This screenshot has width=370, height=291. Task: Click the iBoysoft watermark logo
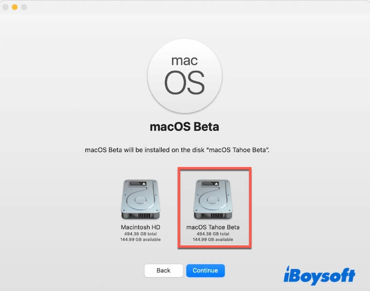[320, 275]
